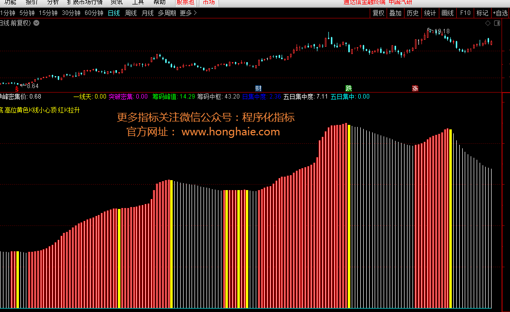This screenshot has width=510, height=312.
Task: Toggle the 叠加 overlay option
Action: pos(395,13)
